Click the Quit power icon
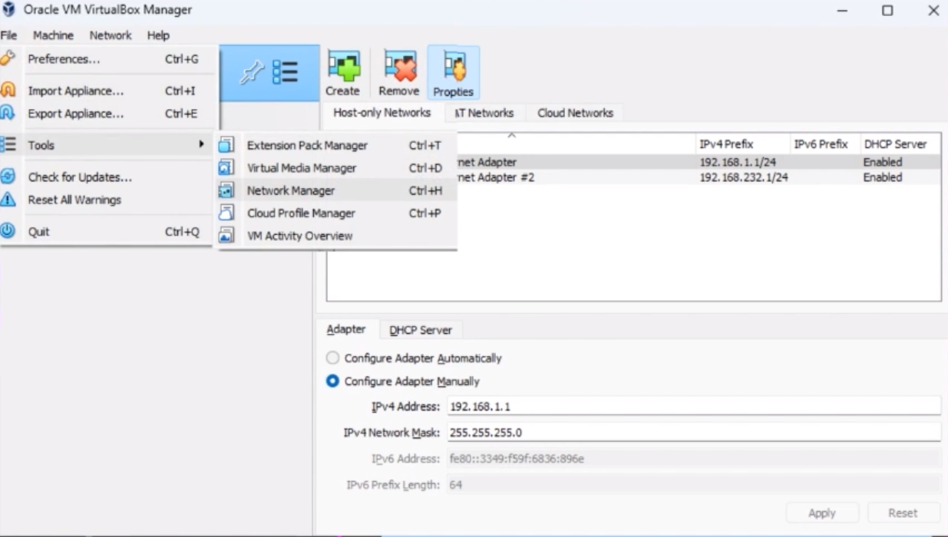948x537 pixels. [8, 231]
